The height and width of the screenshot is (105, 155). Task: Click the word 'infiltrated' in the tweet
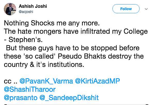pos(95,31)
